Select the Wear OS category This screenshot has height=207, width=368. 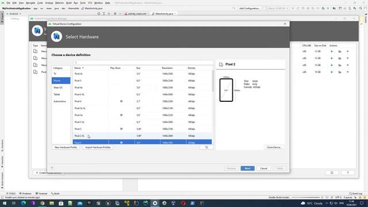[x=61, y=87]
